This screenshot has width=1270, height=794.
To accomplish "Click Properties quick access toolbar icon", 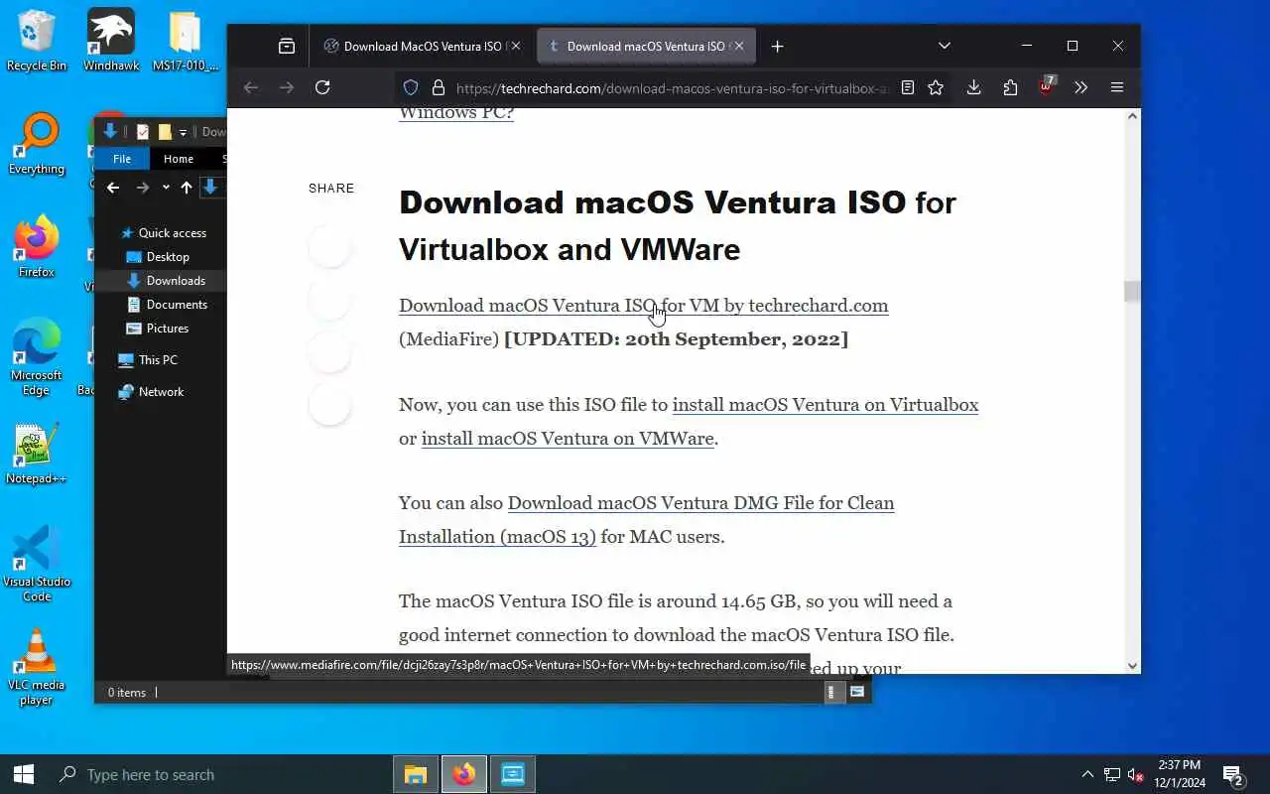I will point(143,132).
